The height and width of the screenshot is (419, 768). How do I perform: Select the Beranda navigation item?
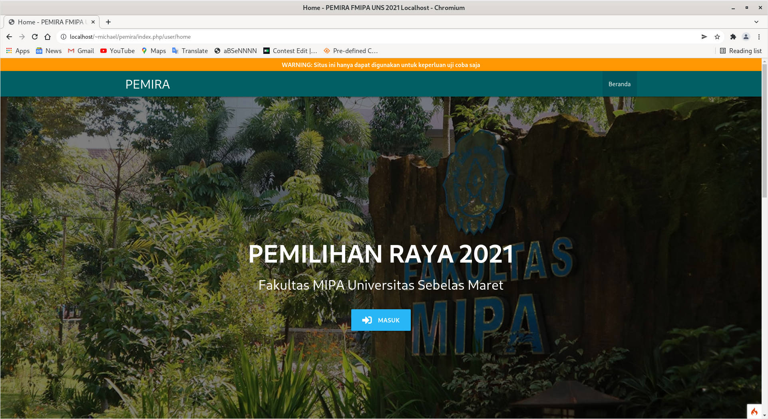tap(619, 84)
